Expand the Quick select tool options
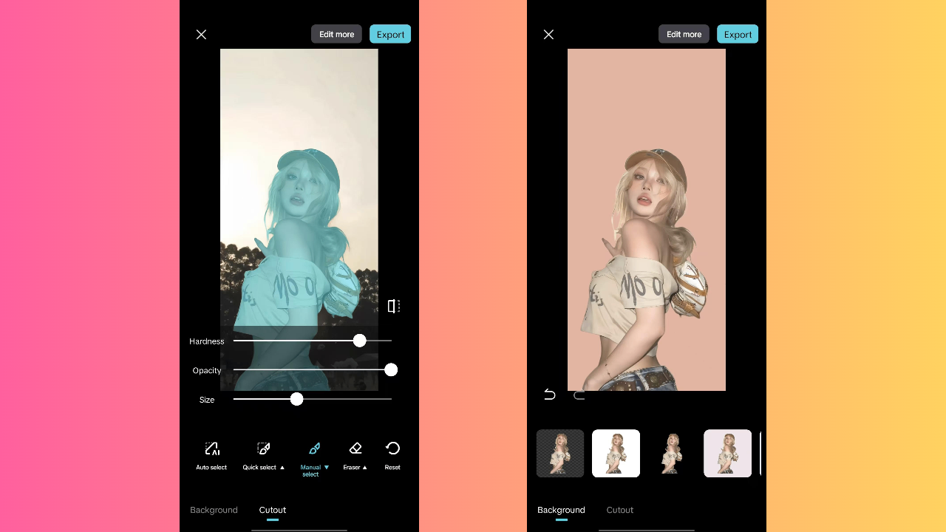946x532 pixels. (x=282, y=467)
